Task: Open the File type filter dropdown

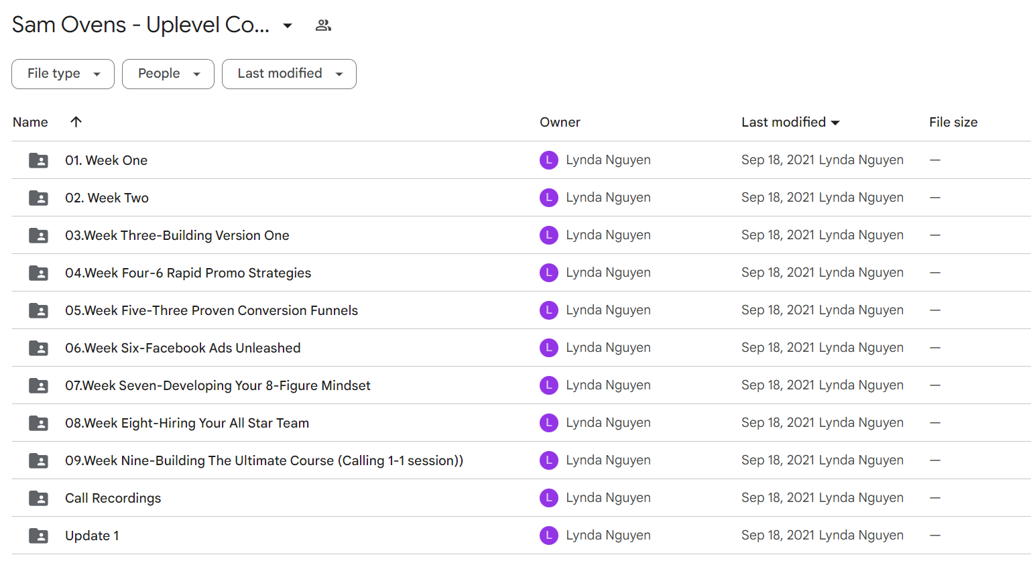Action: 63,74
